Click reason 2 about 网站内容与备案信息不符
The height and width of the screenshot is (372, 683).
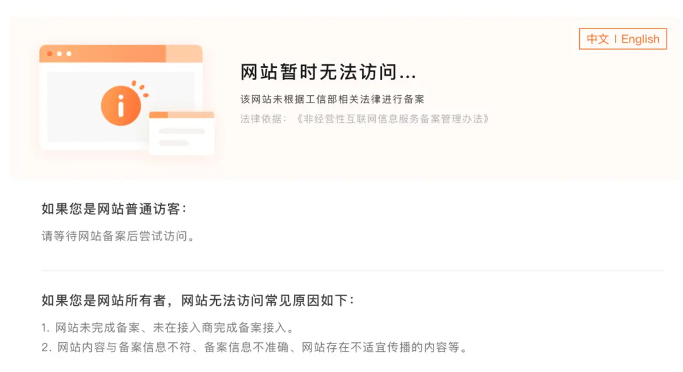click(x=255, y=348)
